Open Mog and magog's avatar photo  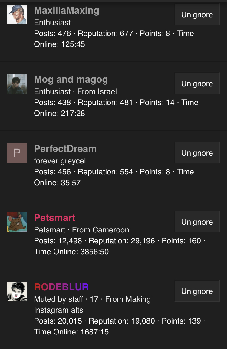click(17, 84)
